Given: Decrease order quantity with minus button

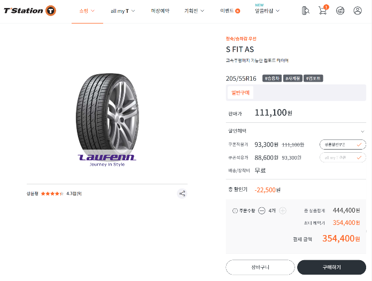Looking at the screenshot, I should click(x=261, y=210).
